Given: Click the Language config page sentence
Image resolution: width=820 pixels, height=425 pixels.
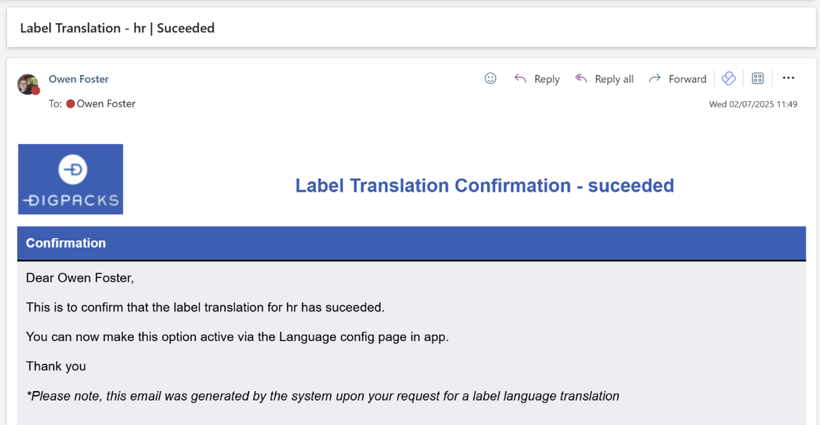Looking at the screenshot, I should [x=237, y=337].
